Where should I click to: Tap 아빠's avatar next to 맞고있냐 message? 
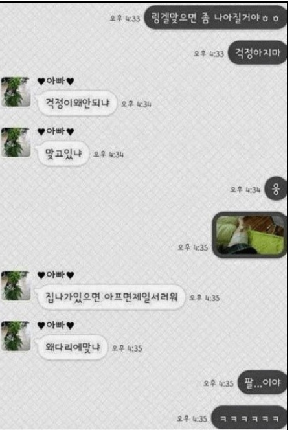pos(16,142)
